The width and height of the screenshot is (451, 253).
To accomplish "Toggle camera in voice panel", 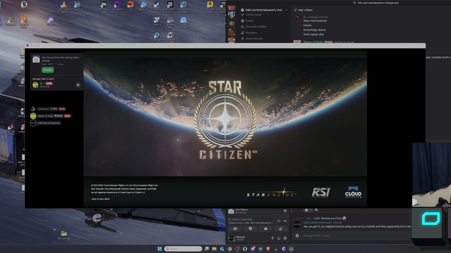I will tap(235, 229).
